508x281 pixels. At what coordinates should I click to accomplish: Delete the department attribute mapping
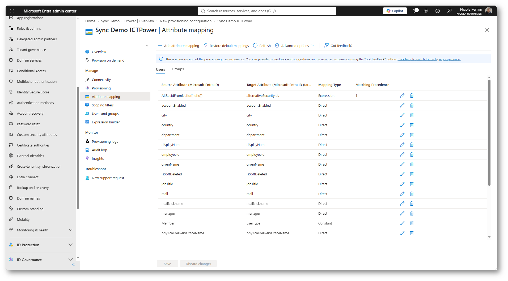(x=412, y=135)
